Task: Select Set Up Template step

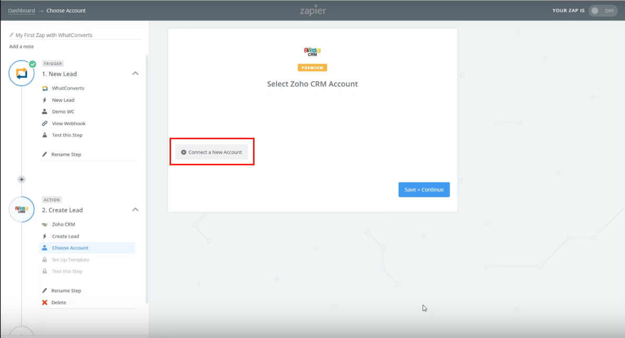Action: coord(70,260)
